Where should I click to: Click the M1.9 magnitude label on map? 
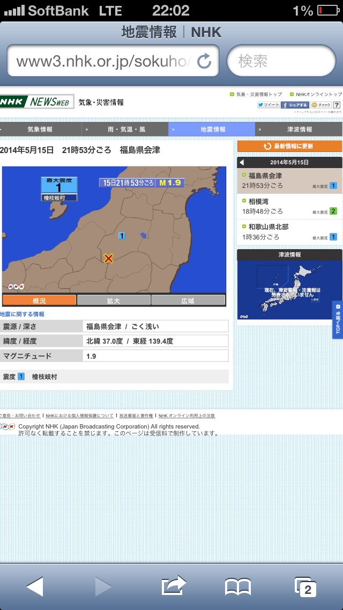pyautogui.click(x=170, y=183)
